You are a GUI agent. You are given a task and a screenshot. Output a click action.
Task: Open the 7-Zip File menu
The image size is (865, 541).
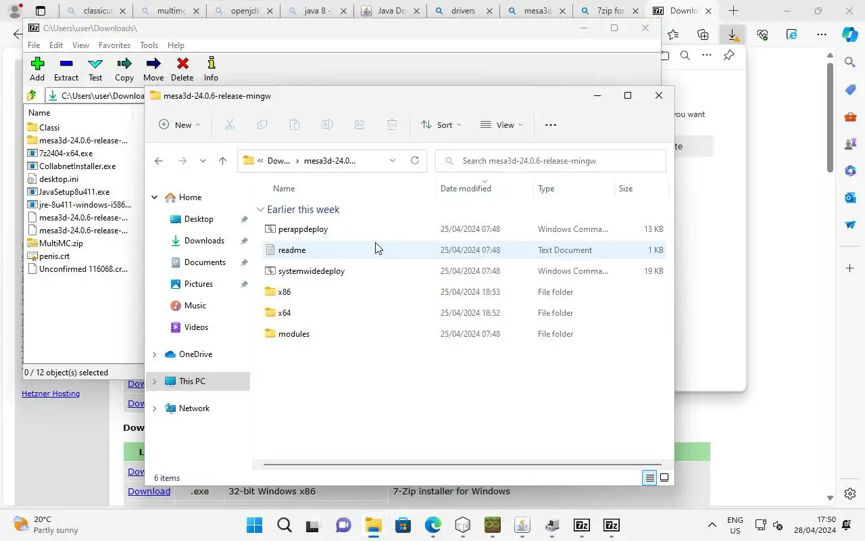point(33,45)
